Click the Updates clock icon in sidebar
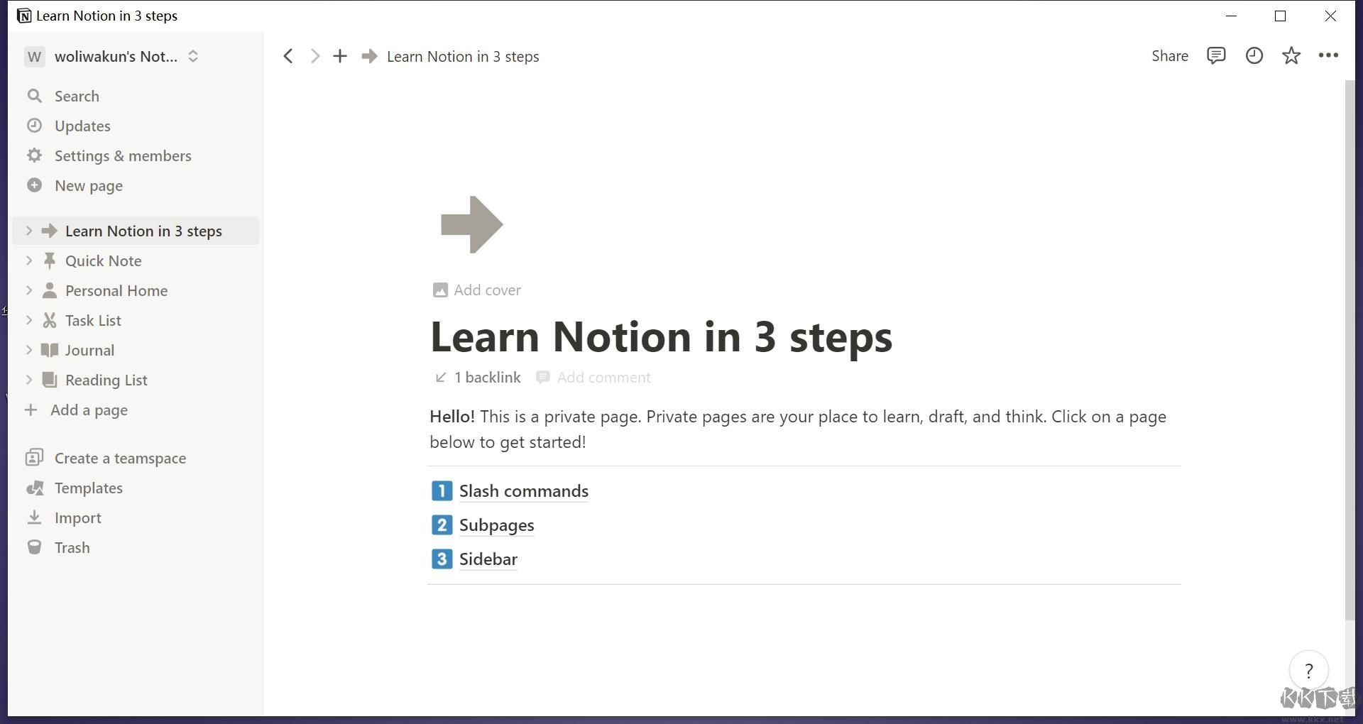1363x724 pixels. (x=34, y=126)
